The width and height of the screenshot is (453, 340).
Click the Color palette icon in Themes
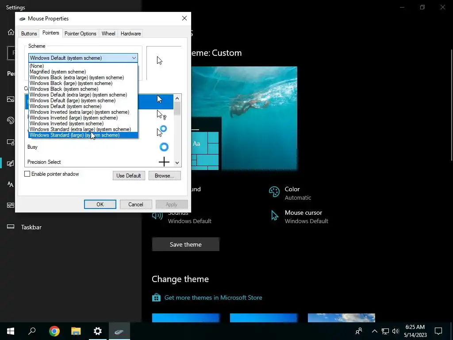pos(274,191)
